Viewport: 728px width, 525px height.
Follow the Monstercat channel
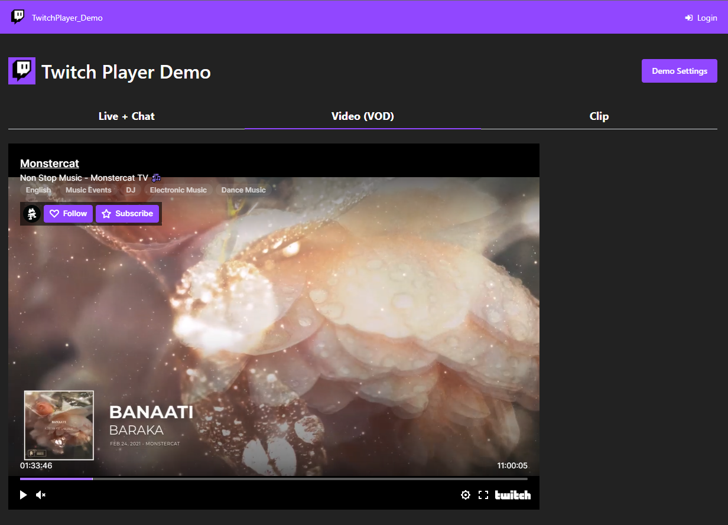pyautogui.click(x=69, y=214)
